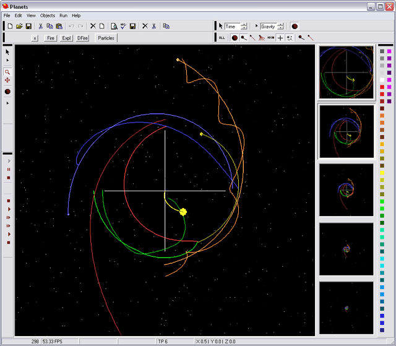Image resolution: width=396 pixels, height=346 pixels.
Task: Click the Particles button
Action: click(106, 38)
